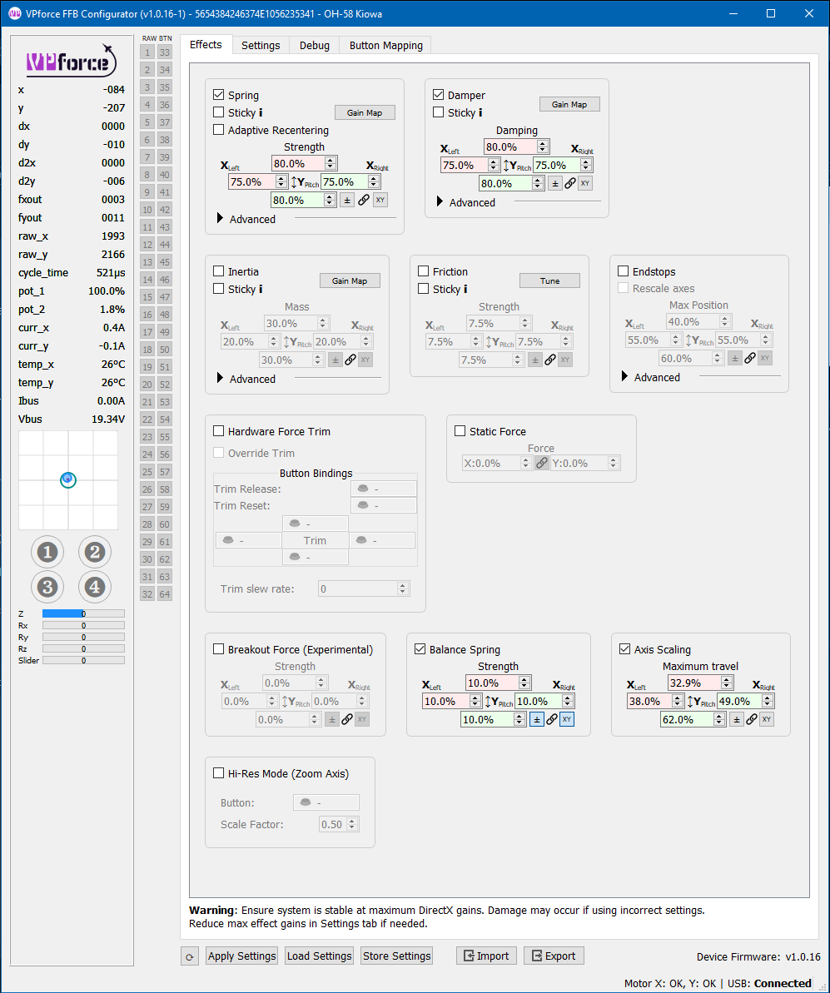
Task: Click the Export button
Action: pyautogui.click(x=554, y=956)
